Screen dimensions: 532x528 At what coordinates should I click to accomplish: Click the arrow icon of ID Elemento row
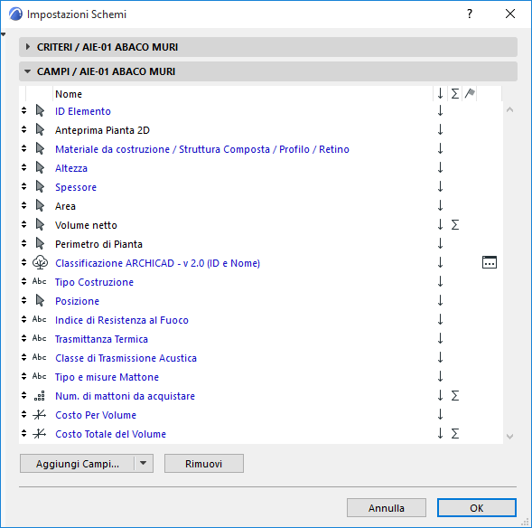(40, 110)
